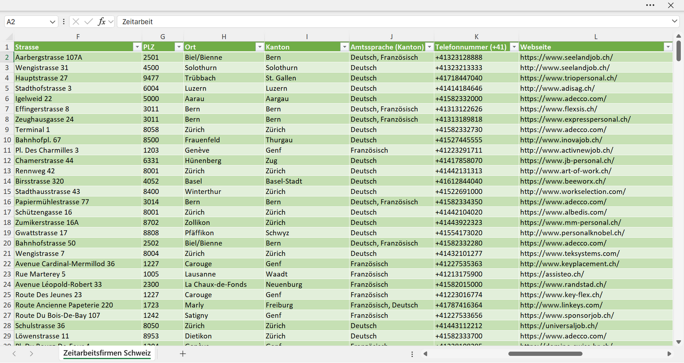Image resolution: width=684 pixels, height=363 pixels.
Task: Click the vertical scrollbar down arrow
Action: point(678,342)
